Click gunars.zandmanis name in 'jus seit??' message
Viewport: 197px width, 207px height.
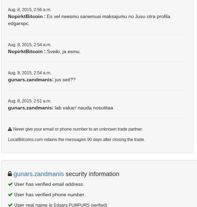31,80
